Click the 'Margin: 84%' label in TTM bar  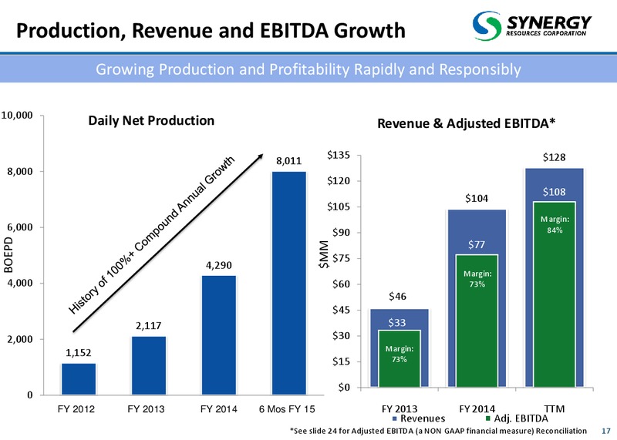click(555, 224)
